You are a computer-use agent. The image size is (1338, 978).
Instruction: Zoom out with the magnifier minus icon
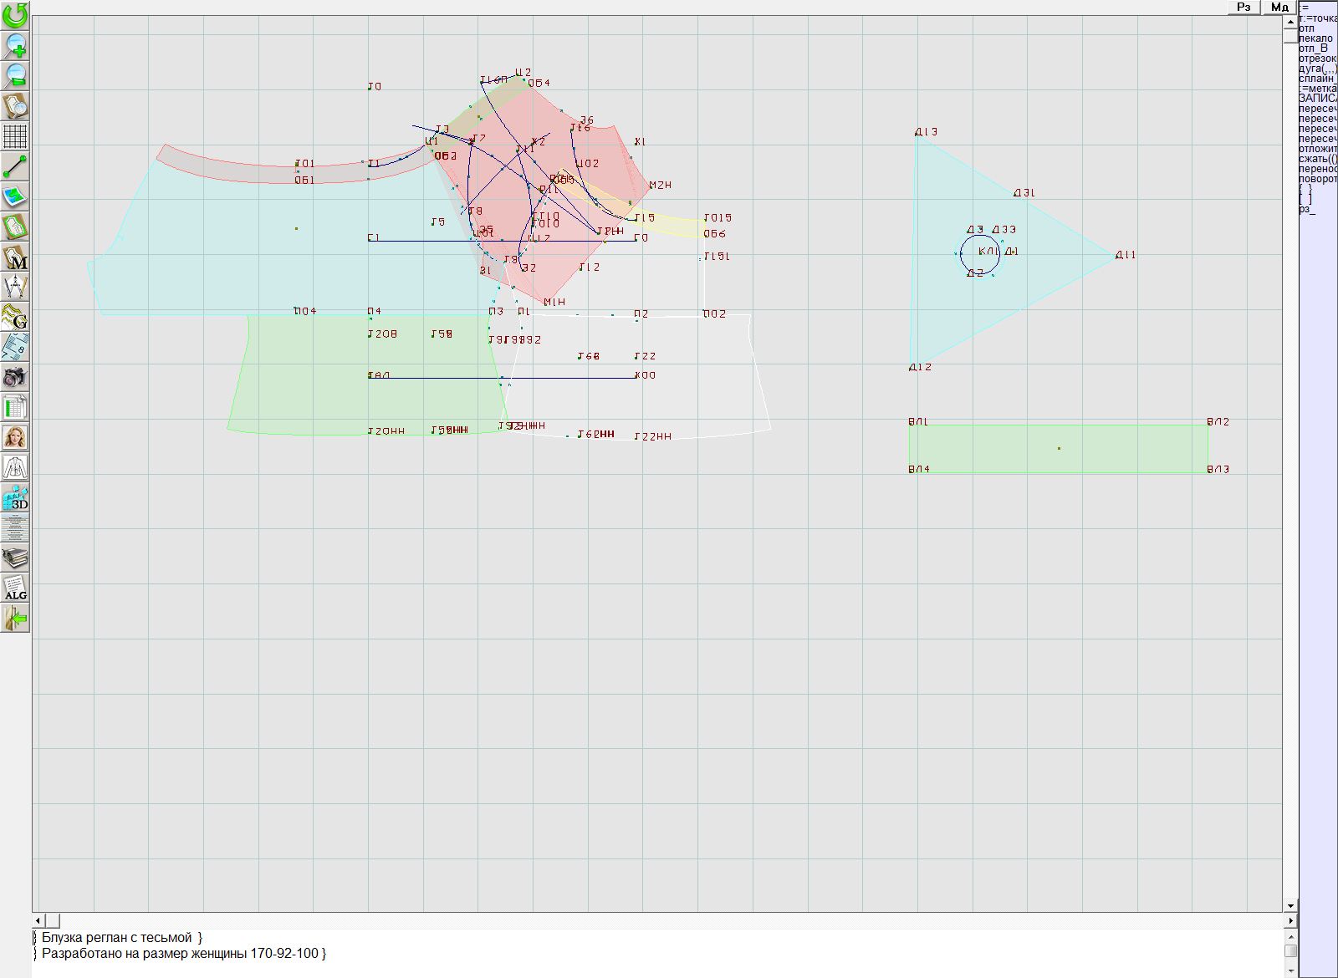15,75
